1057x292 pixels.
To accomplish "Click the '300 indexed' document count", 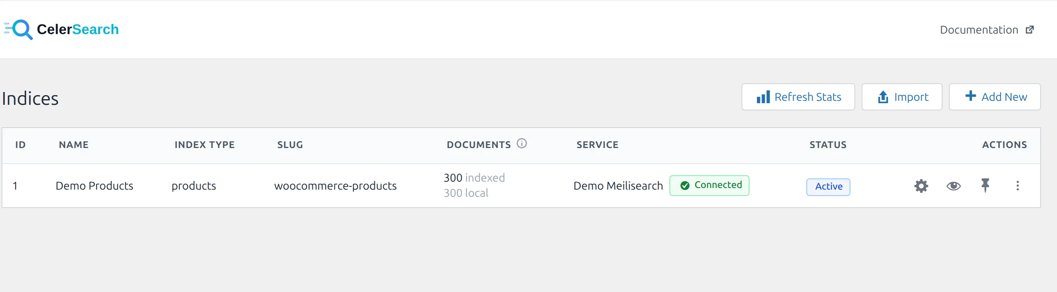I will coord(474,178).
